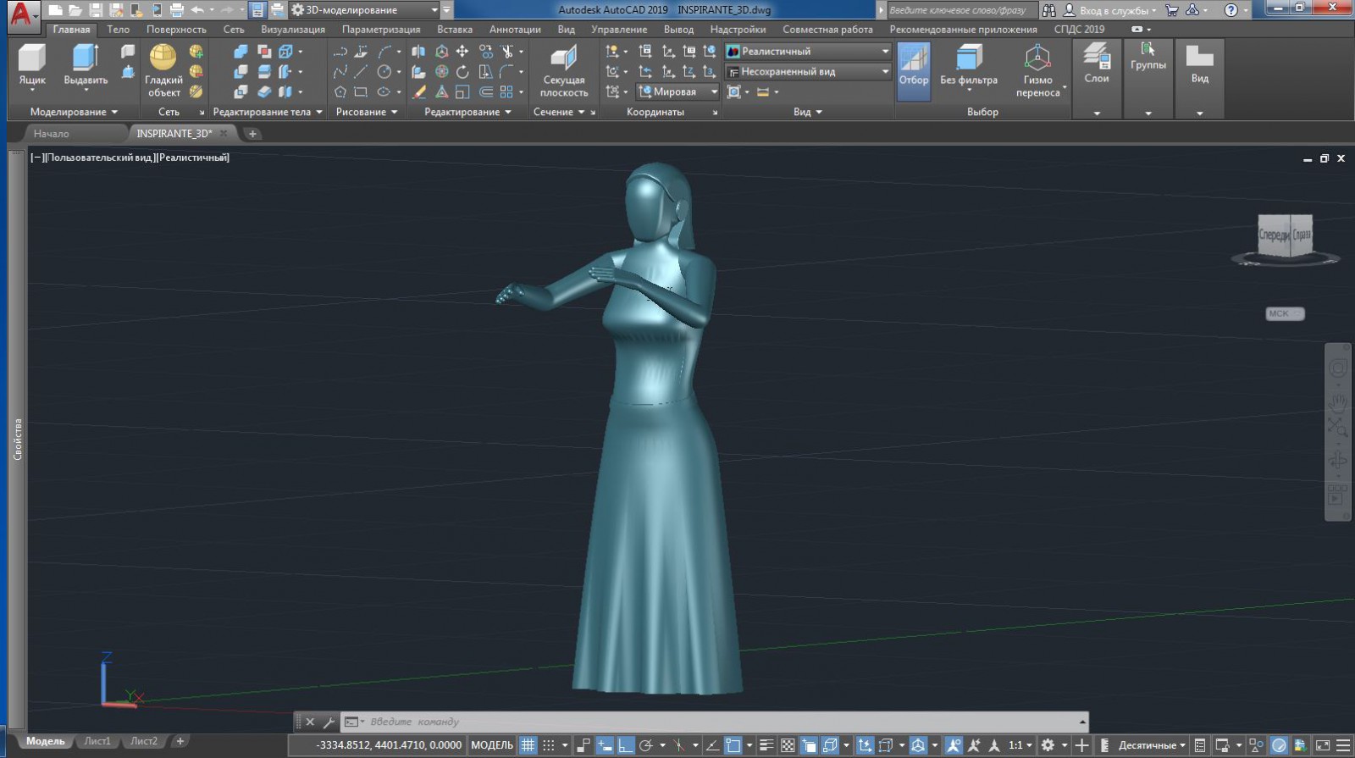
Task: Select the Гизмо переноса move gizmo
Action: (1037, 70)
